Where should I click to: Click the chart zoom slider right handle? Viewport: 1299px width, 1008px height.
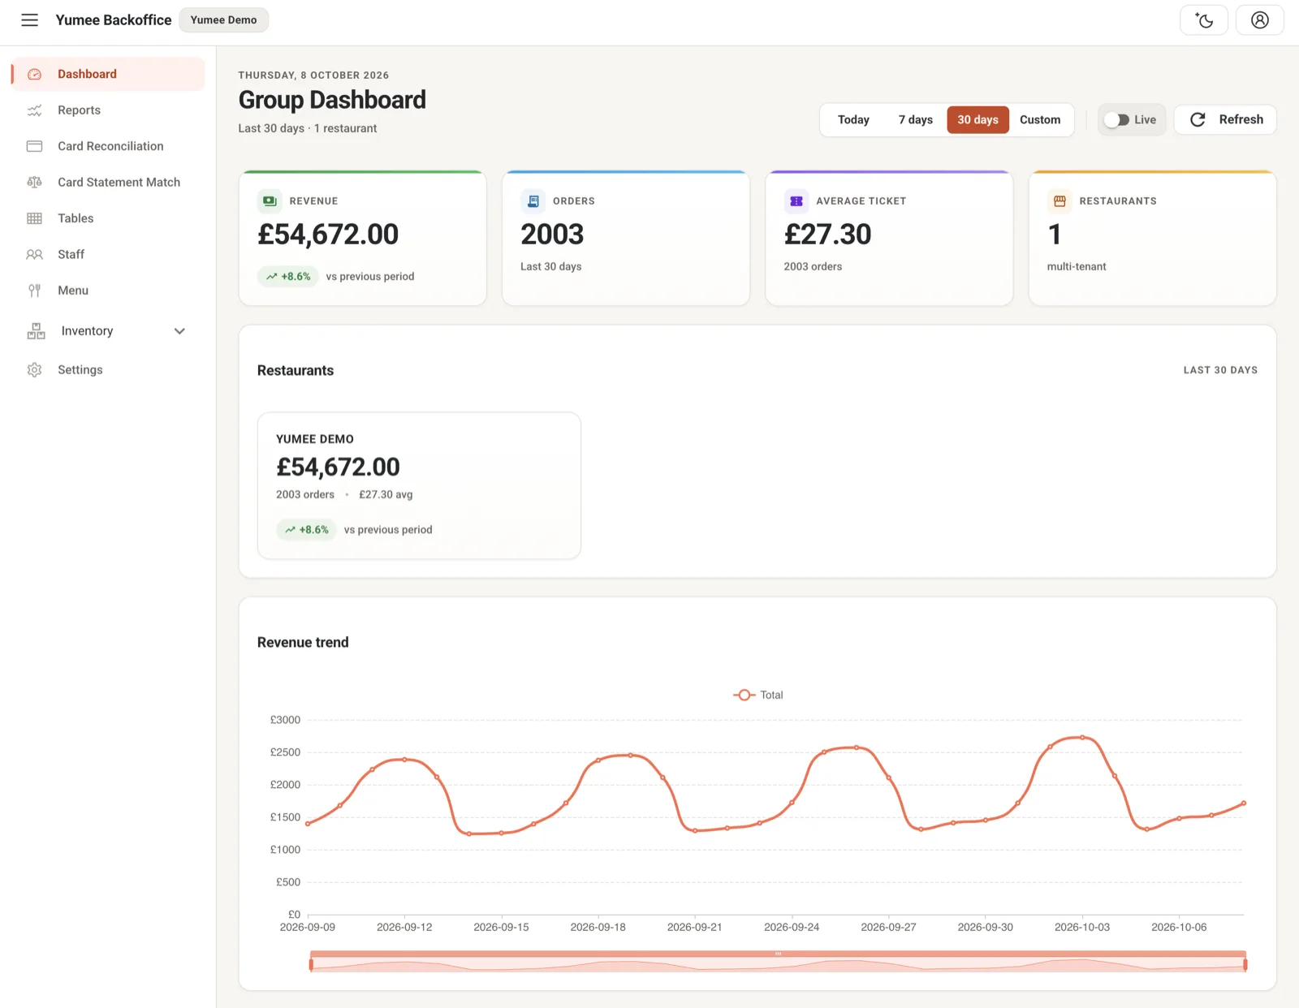click(1245, 964)
